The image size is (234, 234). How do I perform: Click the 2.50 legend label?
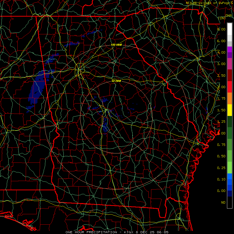(x=221, y=75)
